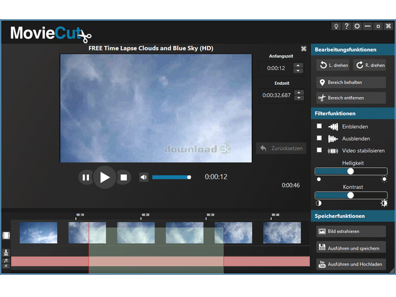
Task: Check the Video stabilisieren option
Action: point(319,150)
